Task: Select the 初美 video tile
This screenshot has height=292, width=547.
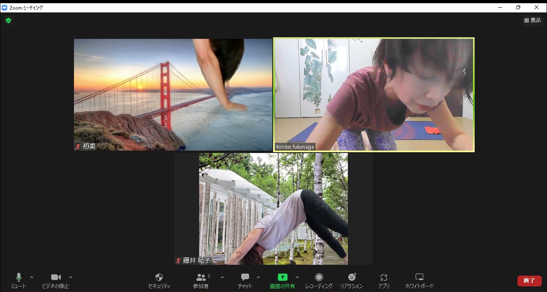Action: click(173, 95)
